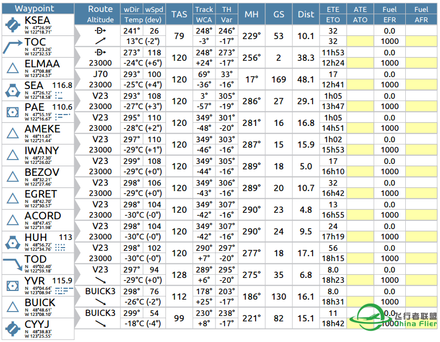Image resolution: width=440 pixels, height=342 pixels.
Task: Click the CYYJ destination airport icon
Action: (x=11, y=329)
